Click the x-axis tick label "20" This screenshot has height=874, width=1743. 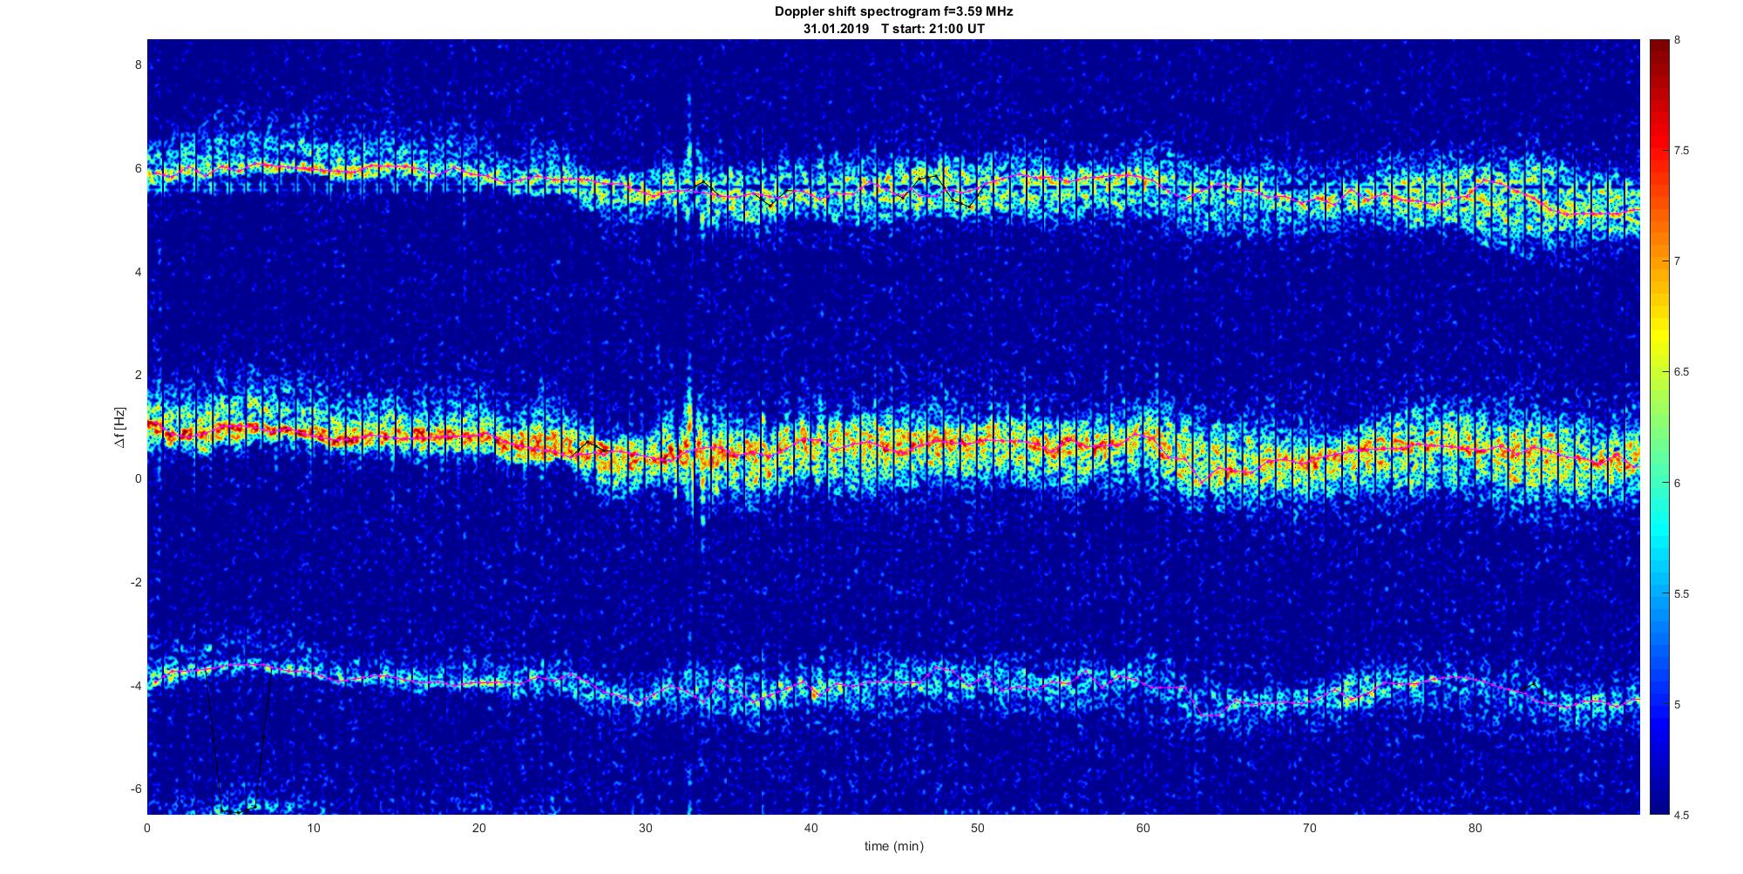tap(479, 828)
